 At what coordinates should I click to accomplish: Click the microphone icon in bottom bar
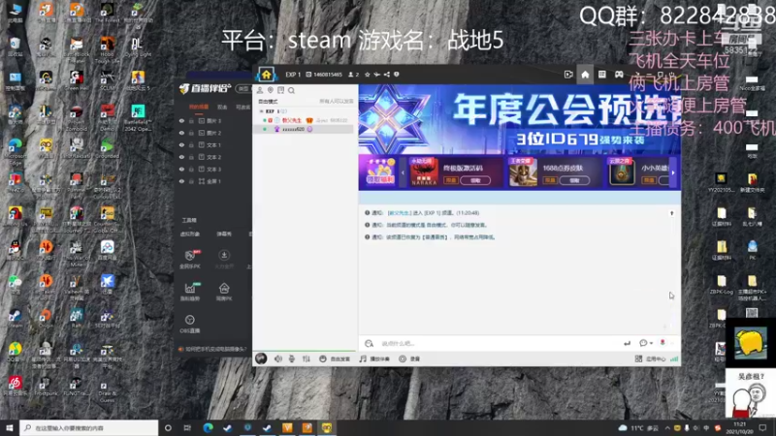coord(292,358)
